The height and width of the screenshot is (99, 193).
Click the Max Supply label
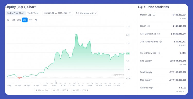[146, 80]
